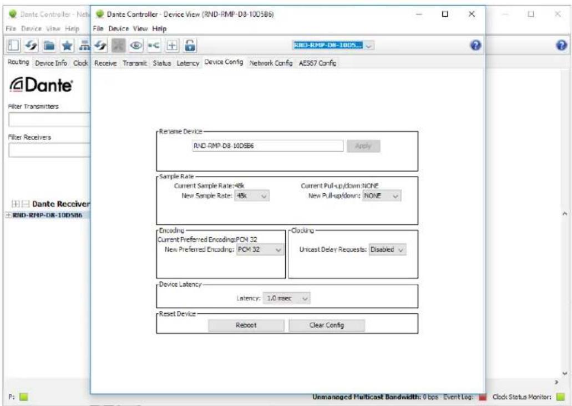Click the Rename Device name field
572x406 pixels.
click(268, 146)
